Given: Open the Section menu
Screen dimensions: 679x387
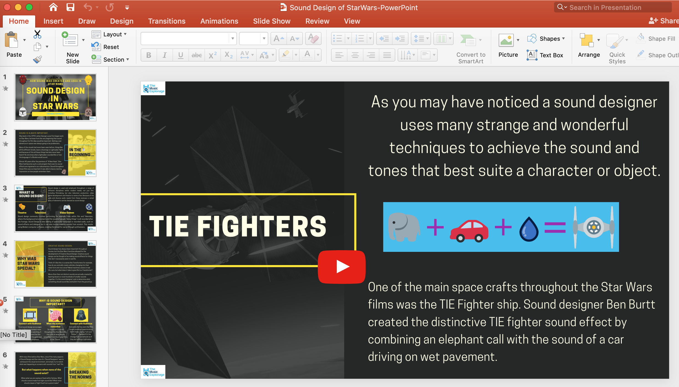Looking at the screenshot, I should pyautogui.click(x=110, y=59).
